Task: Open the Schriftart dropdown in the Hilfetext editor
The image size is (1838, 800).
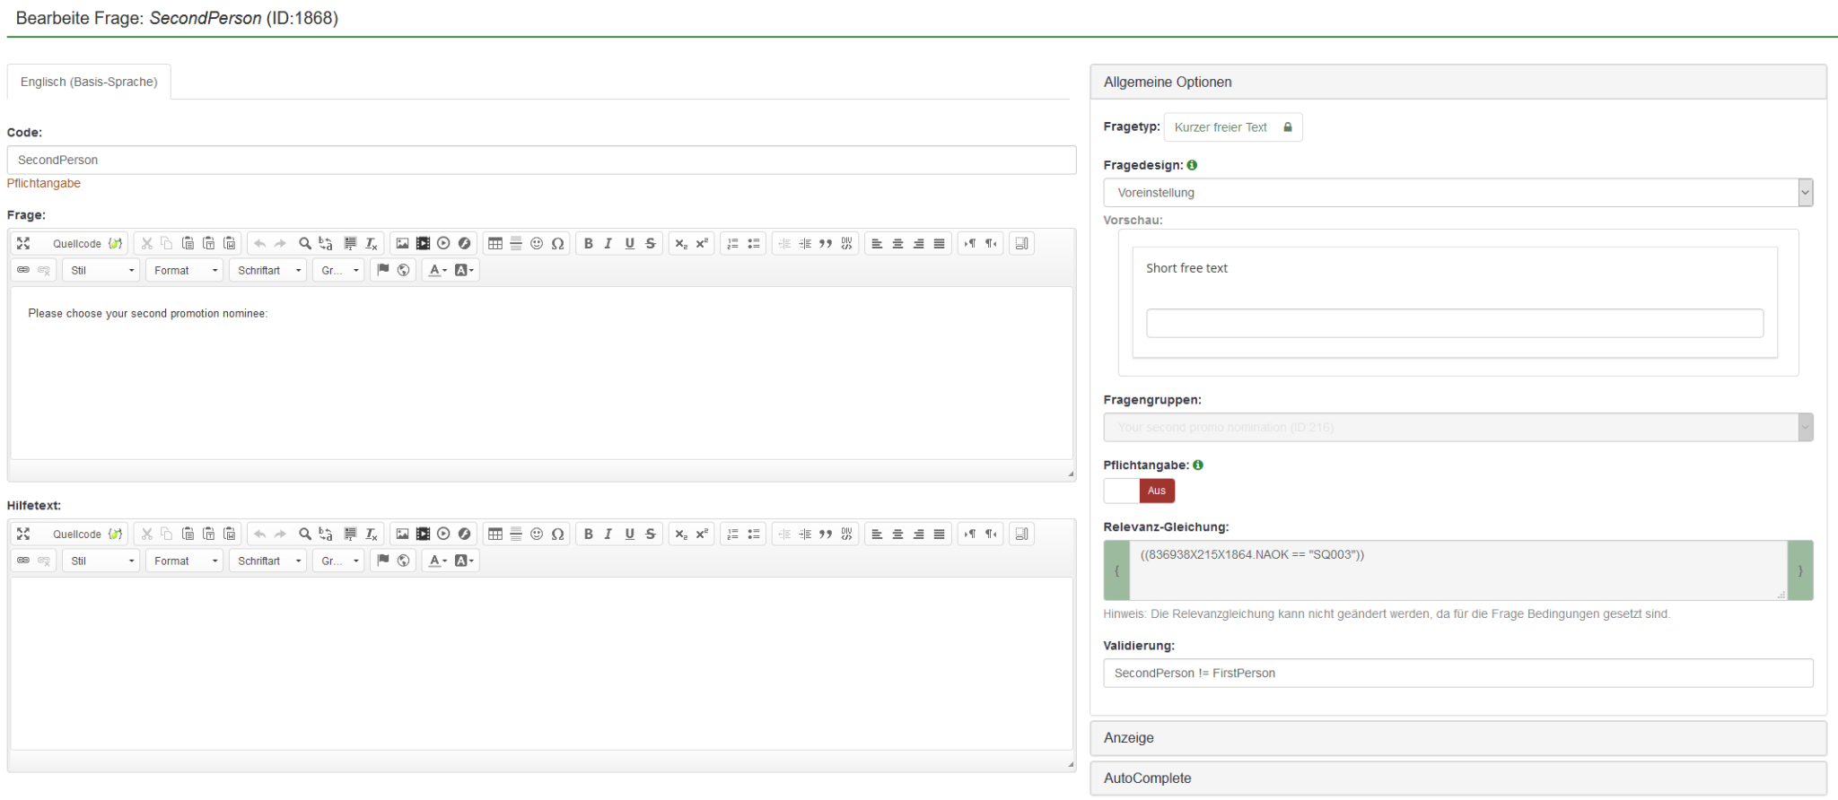Action: point(268,561)
